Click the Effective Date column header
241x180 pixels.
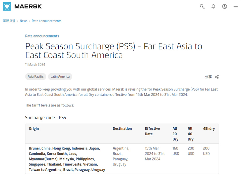tap(152, 131)
